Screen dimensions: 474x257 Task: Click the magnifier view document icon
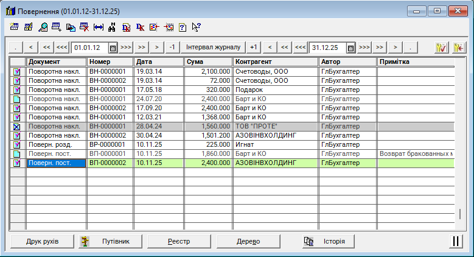[43, 27]
